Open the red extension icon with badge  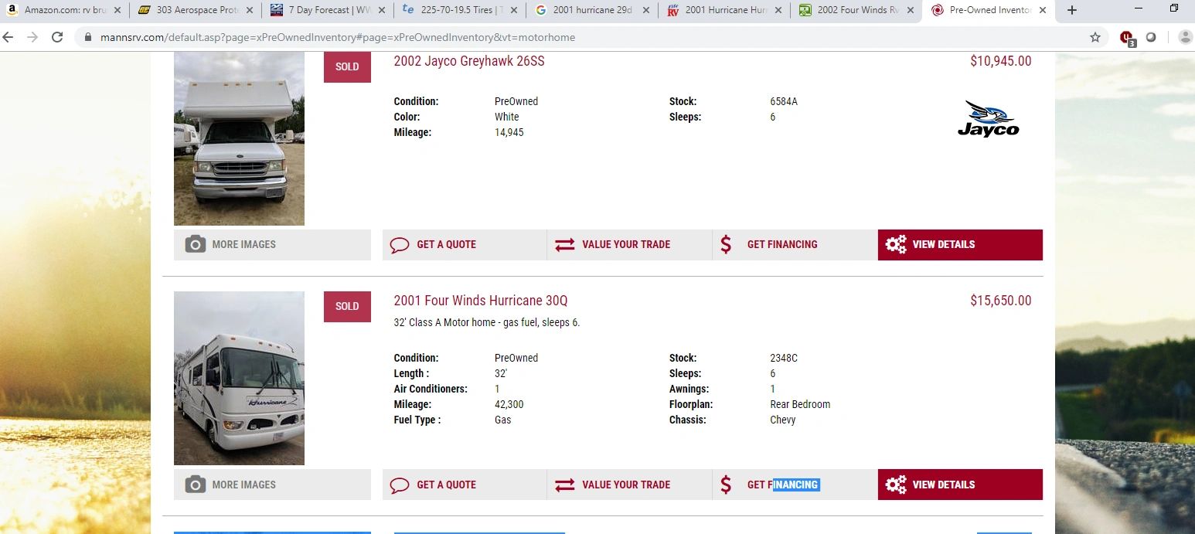coord(1127,38)
